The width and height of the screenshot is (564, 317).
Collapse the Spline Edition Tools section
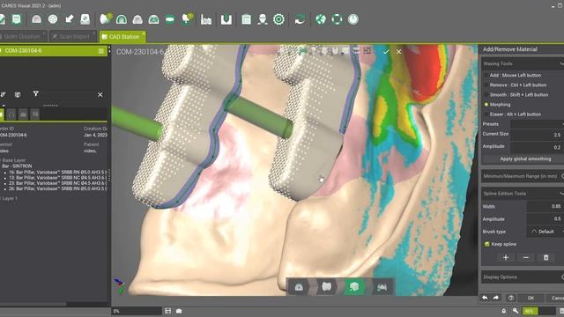click(x=561, y=194)
